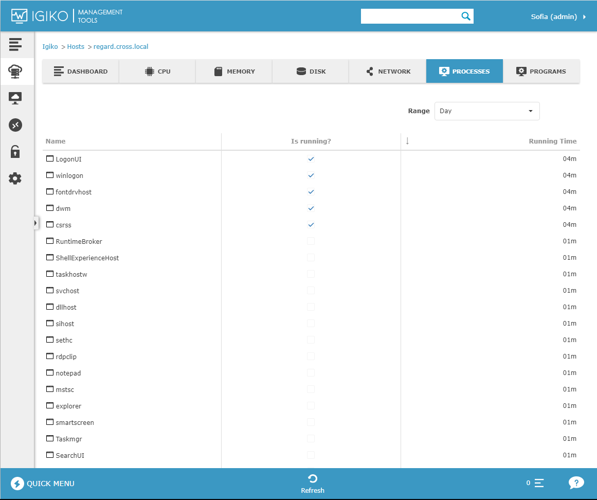The width and height of the screenshot is (597, 500).
Task: Open the cloud monitor sidebar icon
Action: [x=15, y=98]
